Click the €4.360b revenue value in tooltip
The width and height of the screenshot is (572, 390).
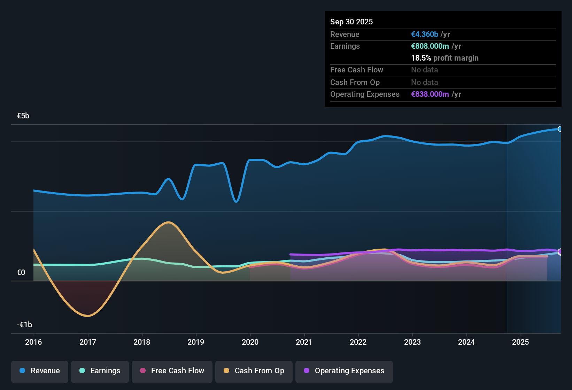[x=424, y=34]
